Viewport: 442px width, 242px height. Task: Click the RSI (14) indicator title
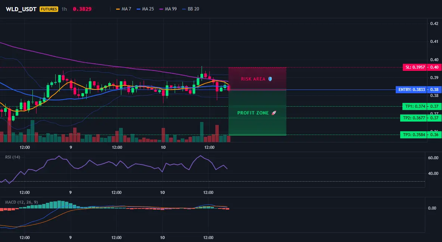tap(13, 157)
